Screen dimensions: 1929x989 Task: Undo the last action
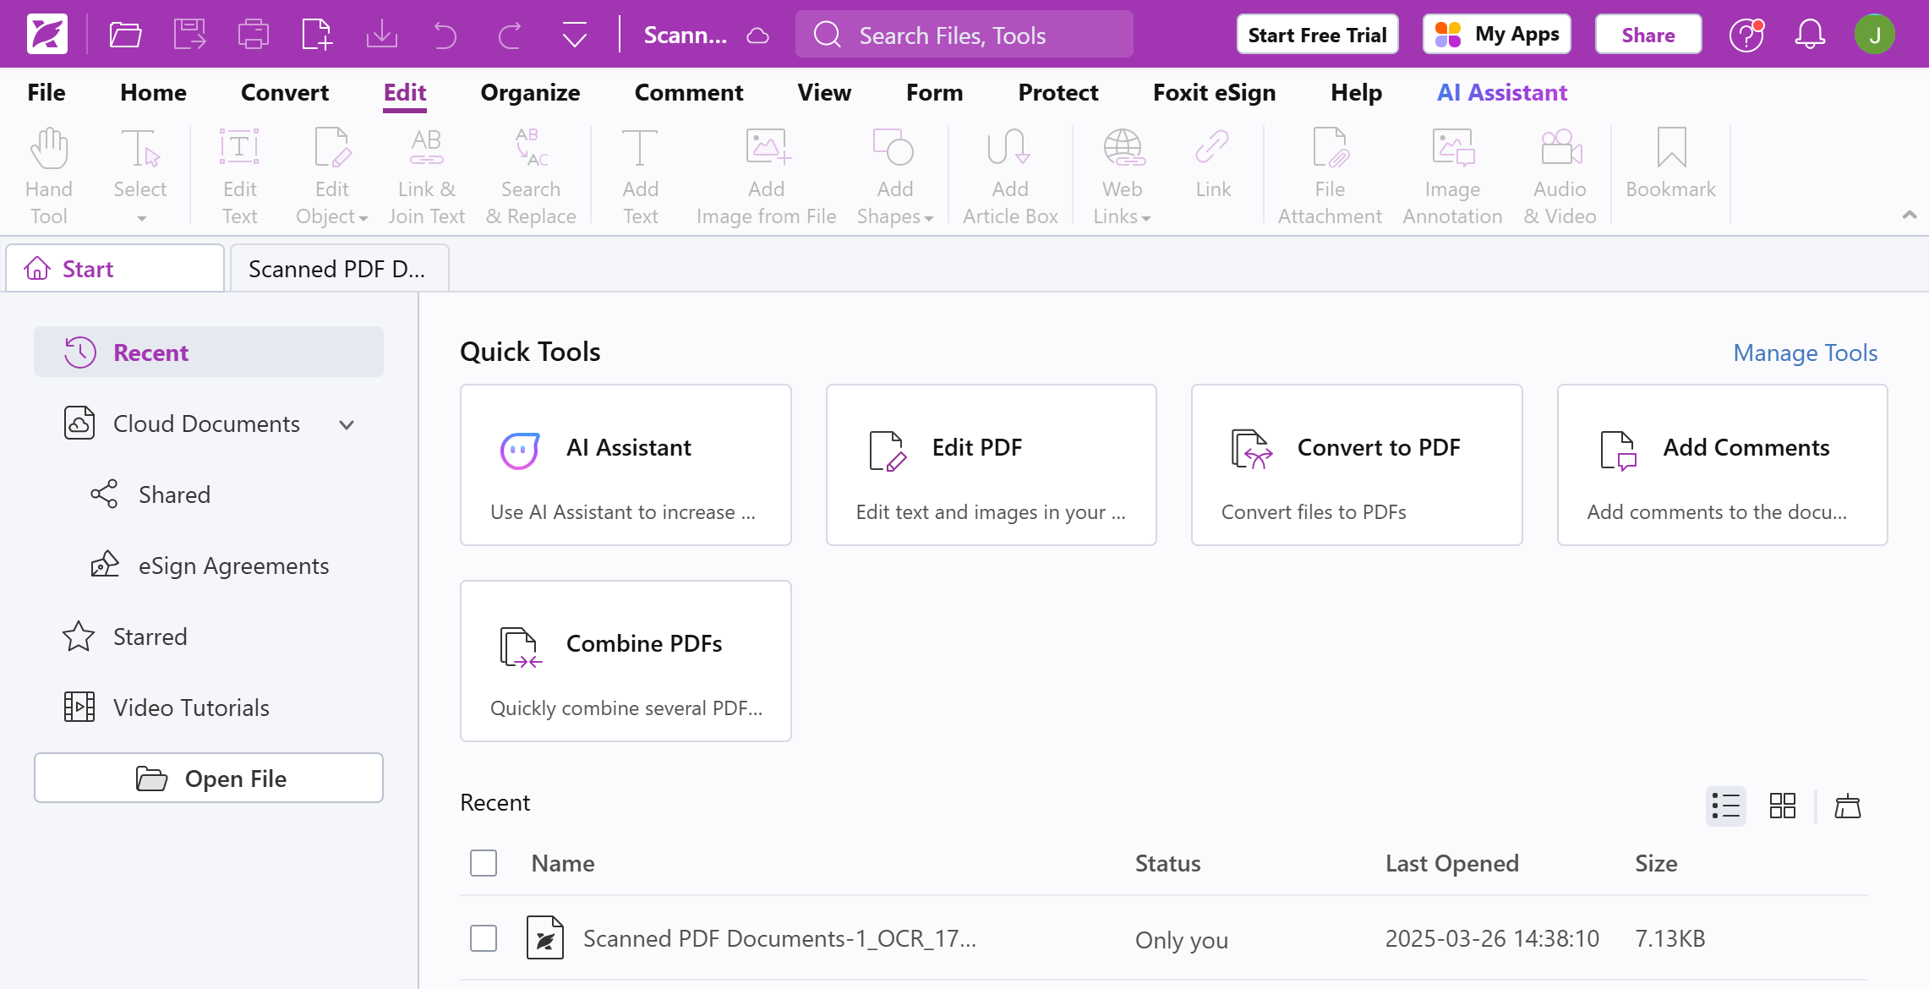tap(445, 36)
